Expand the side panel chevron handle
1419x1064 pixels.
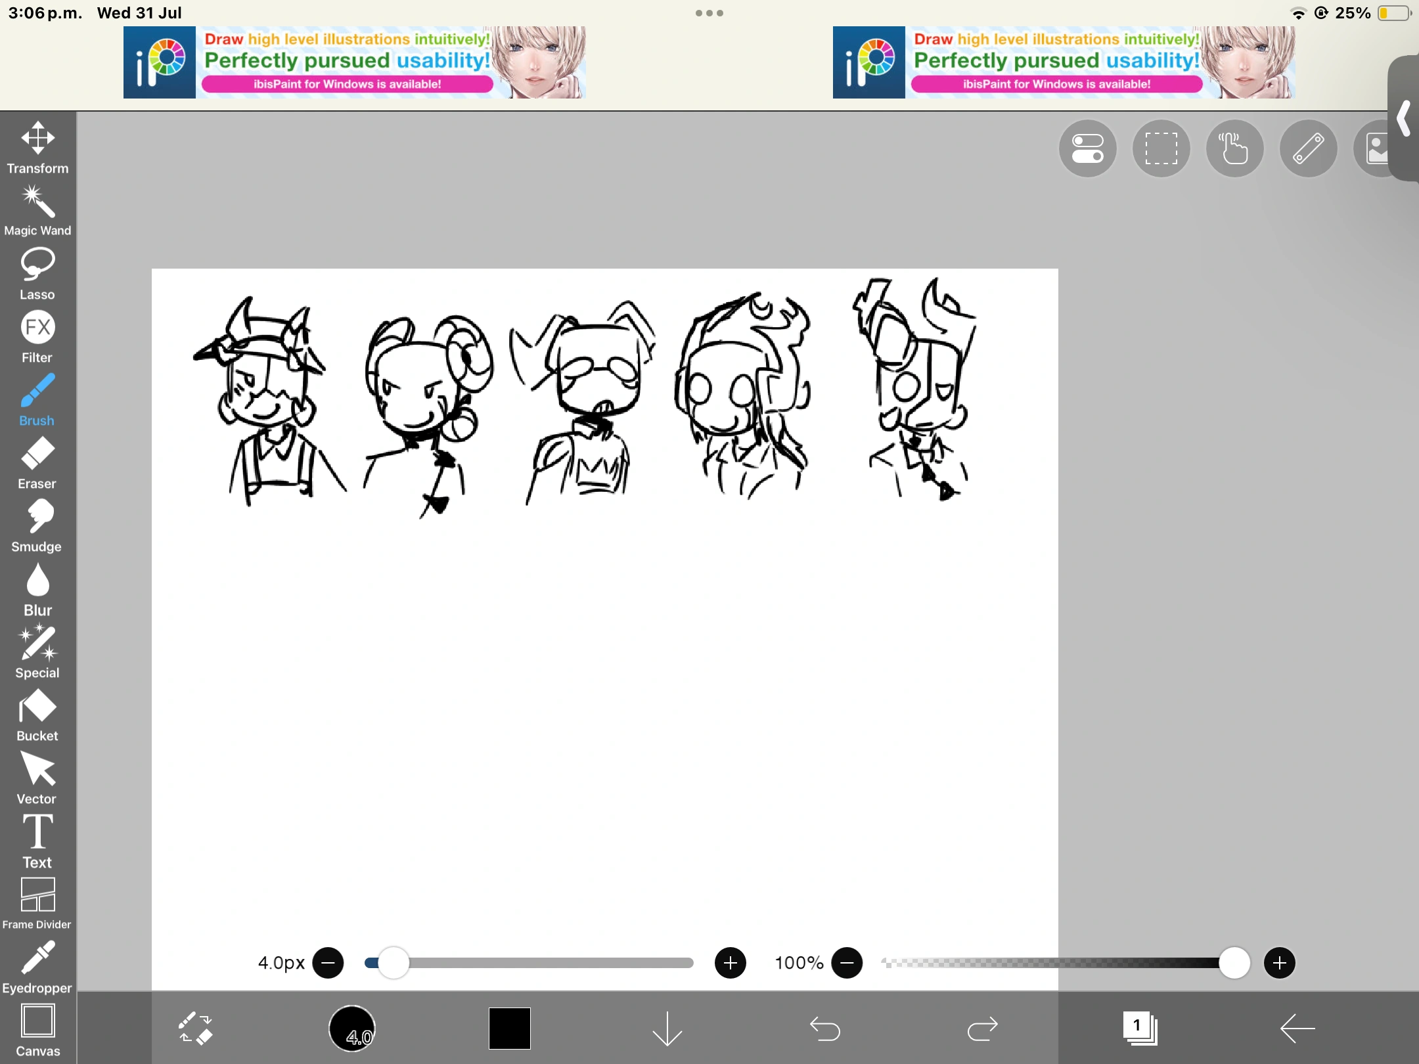(1404, 118)
